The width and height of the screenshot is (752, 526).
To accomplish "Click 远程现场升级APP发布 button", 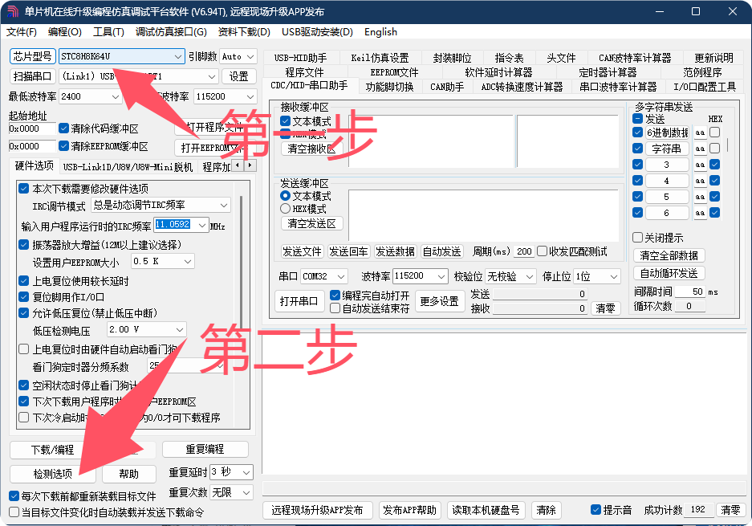I will pyautogui.click(x=317, y=510).
